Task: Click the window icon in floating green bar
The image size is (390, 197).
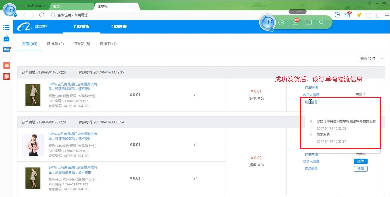Action: (x=309, y=22)
